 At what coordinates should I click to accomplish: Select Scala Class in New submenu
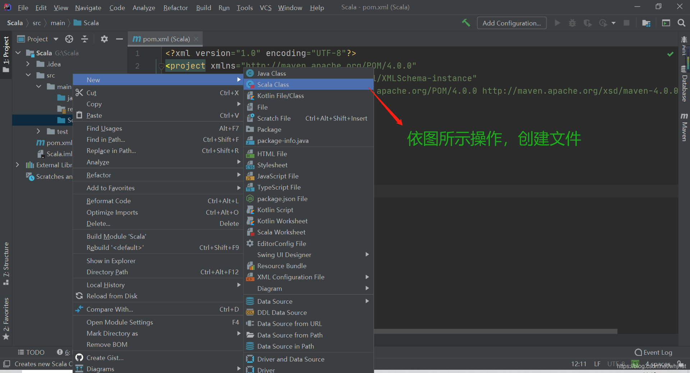pos(308,84)
